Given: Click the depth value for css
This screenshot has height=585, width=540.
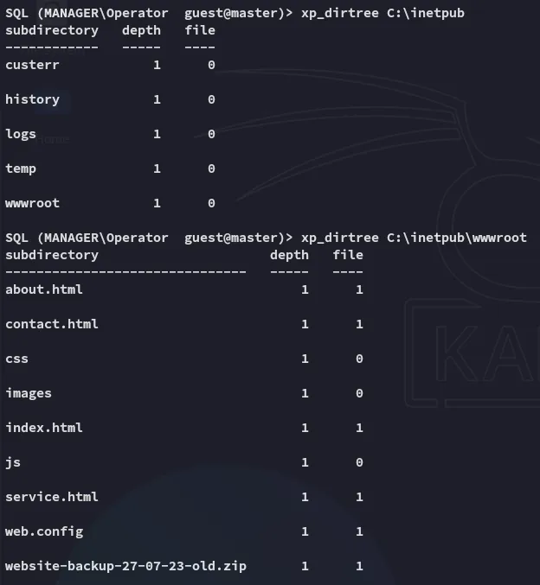Looking at the screenshot, I should (x=305, y=359).
